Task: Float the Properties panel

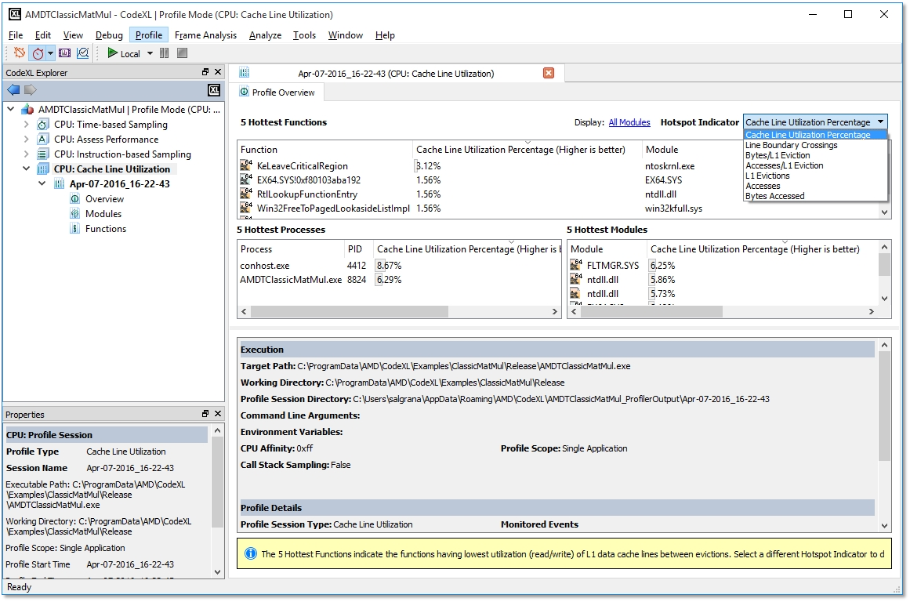Action: point(205,414)
